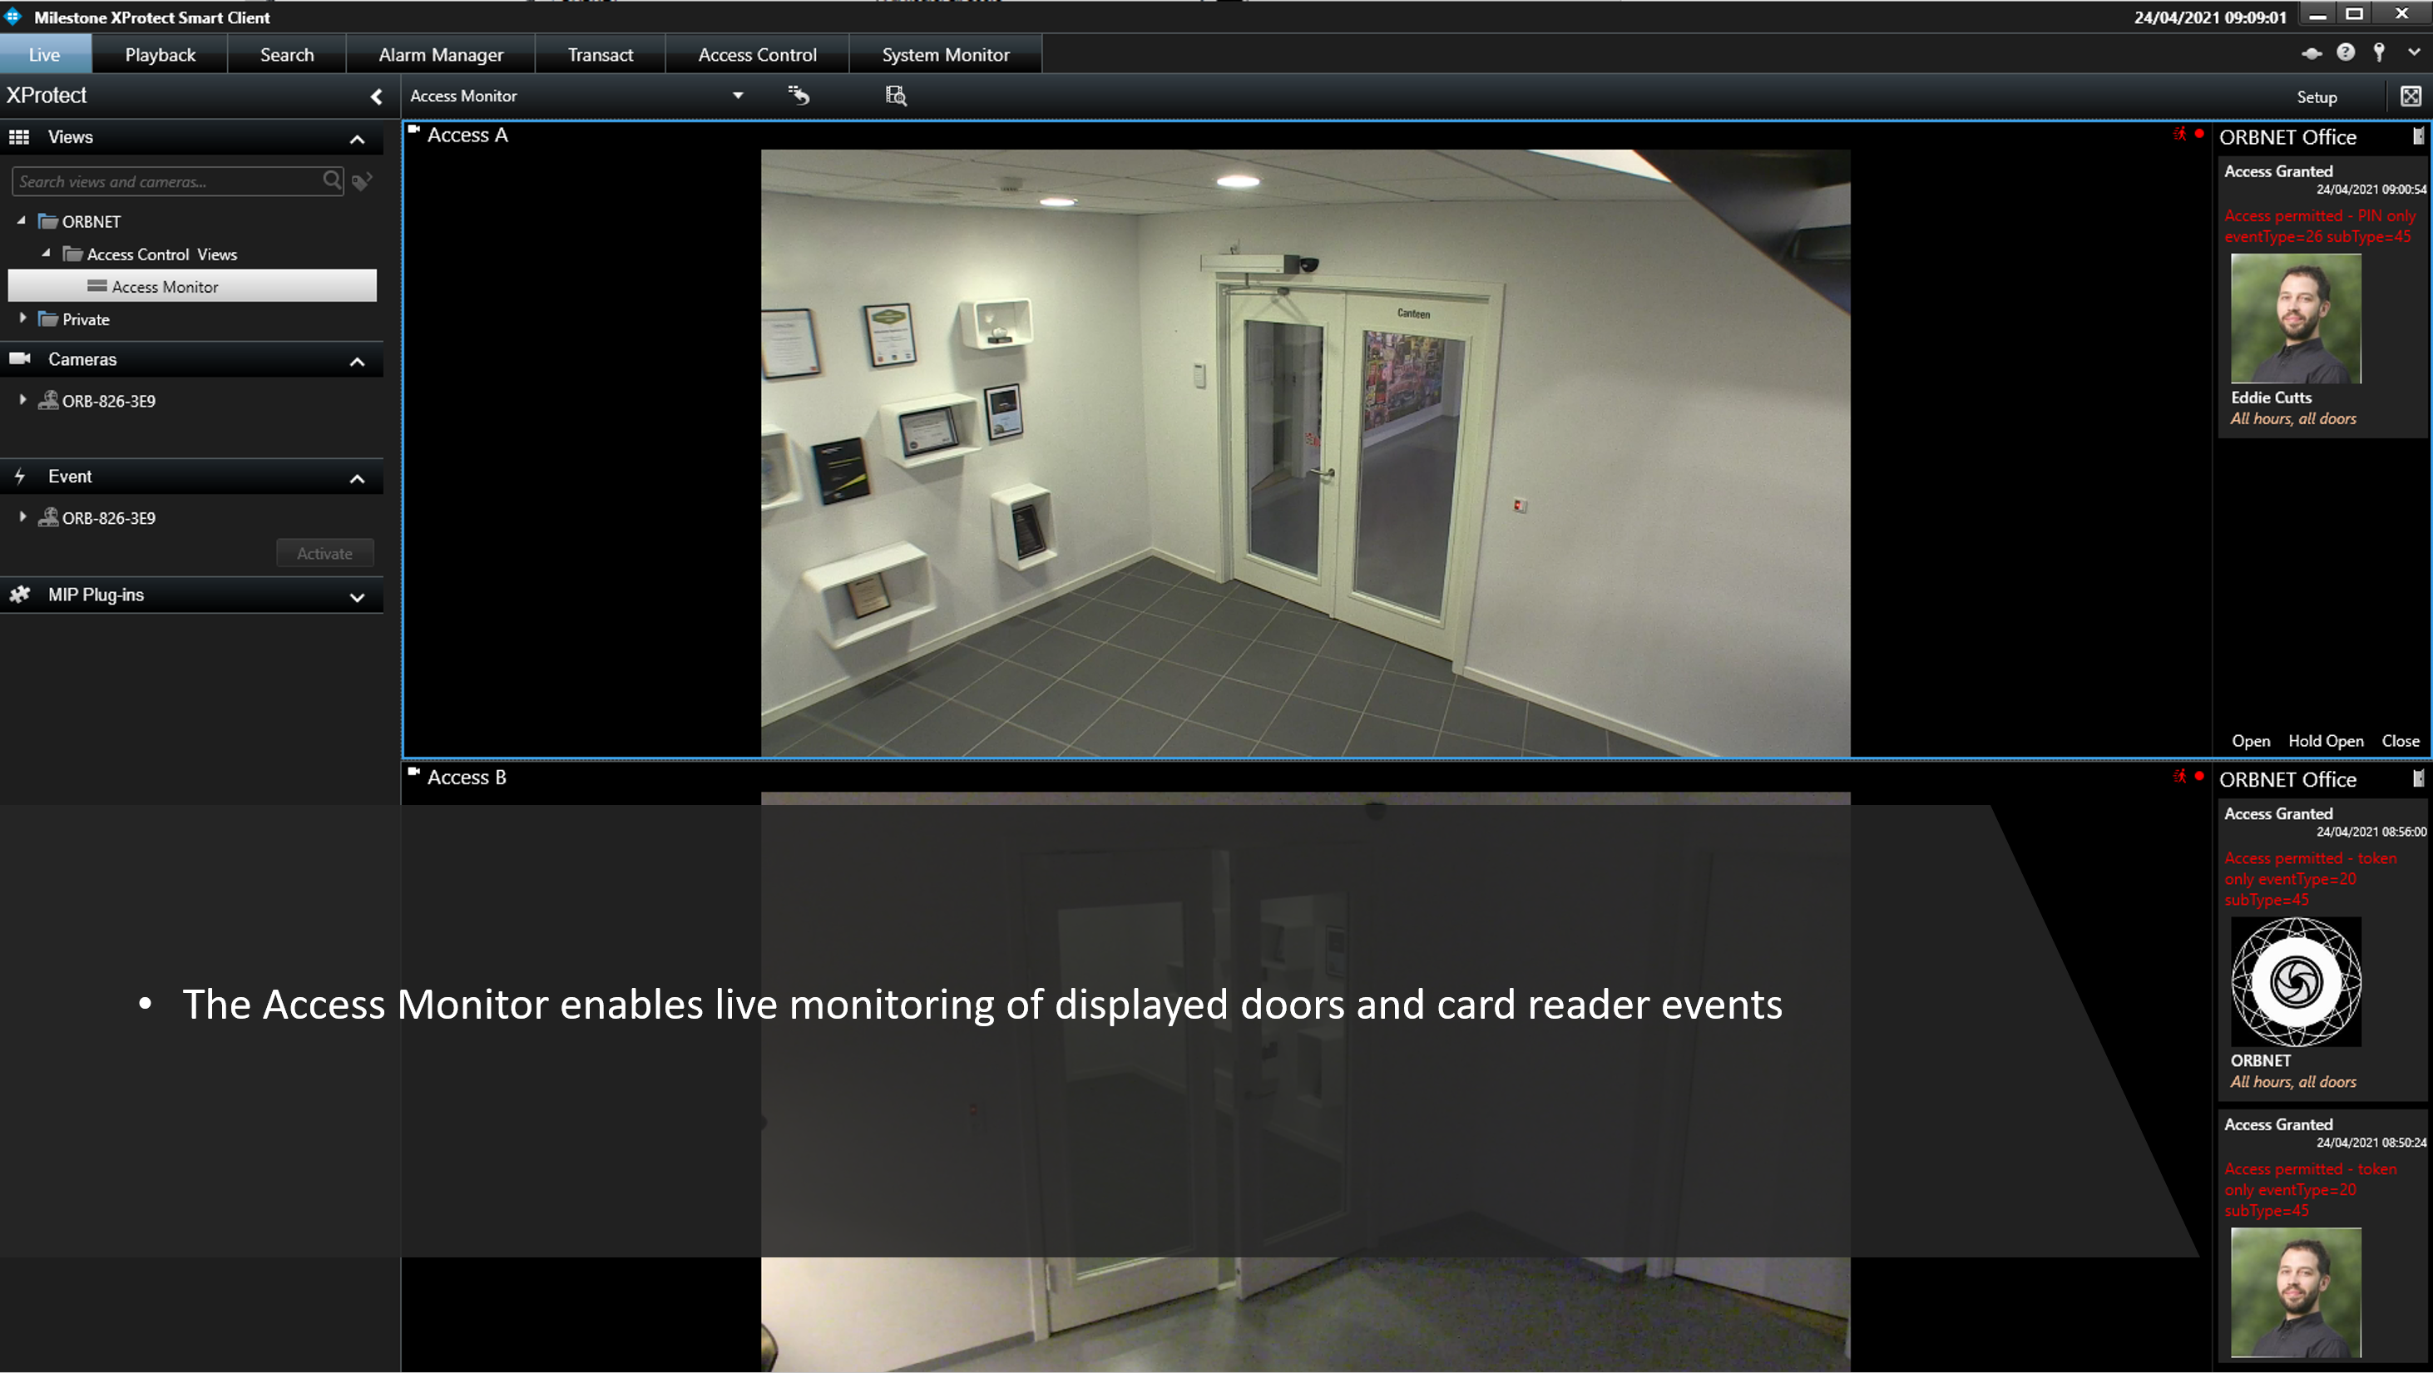Select the Access Control Views folder
This screenshot has width=2433, height=1373.
pos(151,254)
